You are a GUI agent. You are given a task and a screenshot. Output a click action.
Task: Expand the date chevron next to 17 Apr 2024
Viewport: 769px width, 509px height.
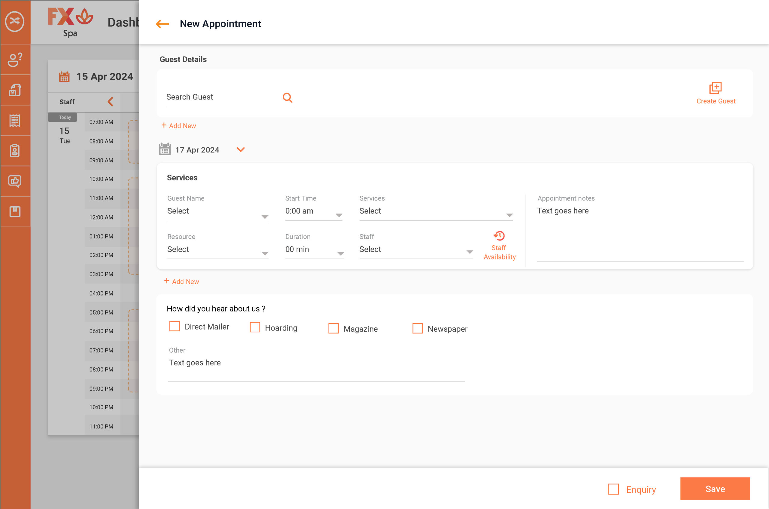[x=240, y=150]
